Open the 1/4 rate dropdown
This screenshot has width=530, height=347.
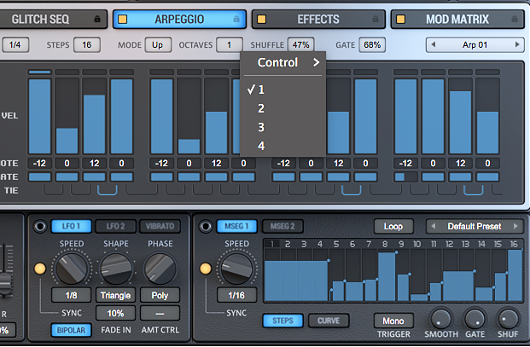(15, 45)
